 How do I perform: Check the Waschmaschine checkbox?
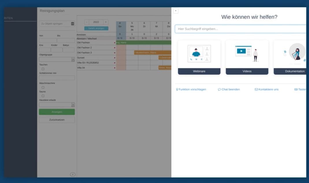pos(43,87)
